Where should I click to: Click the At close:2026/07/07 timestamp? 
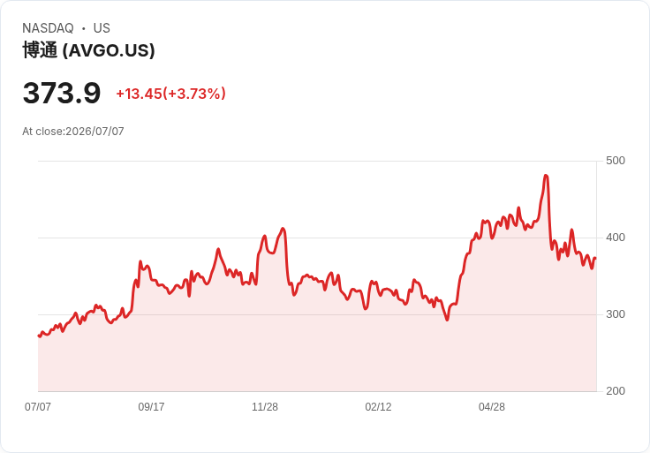[73, 132]
